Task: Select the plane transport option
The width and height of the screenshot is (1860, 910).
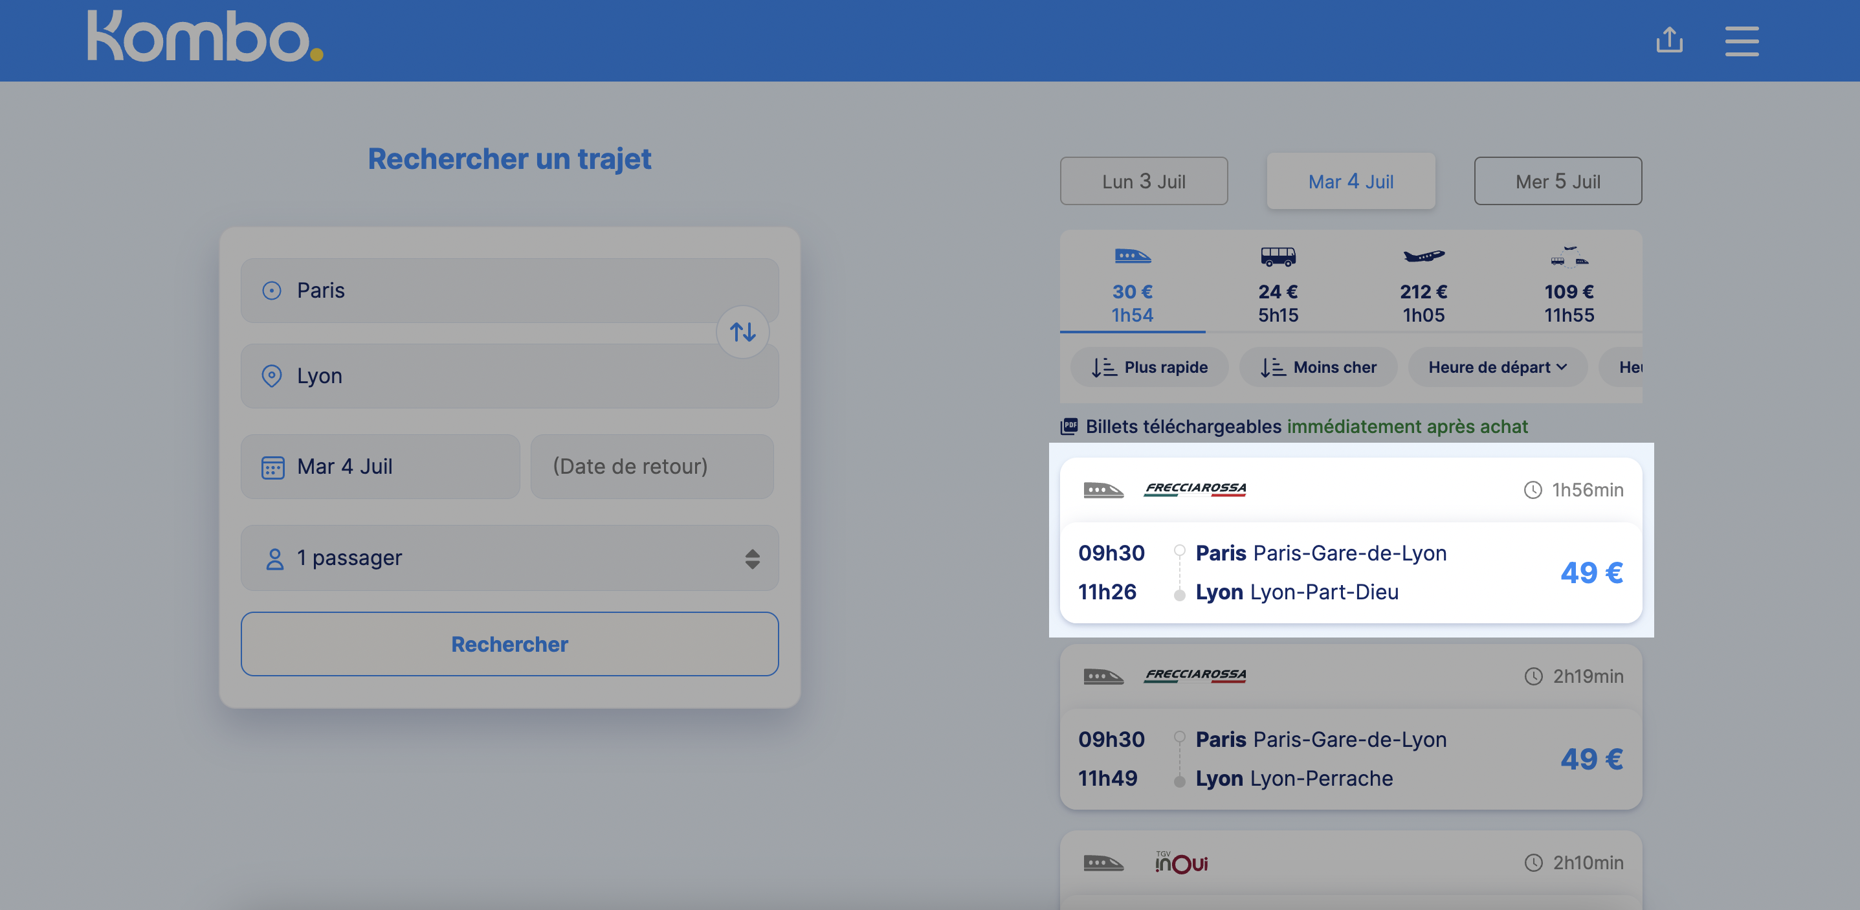Action: point(1423,283)
